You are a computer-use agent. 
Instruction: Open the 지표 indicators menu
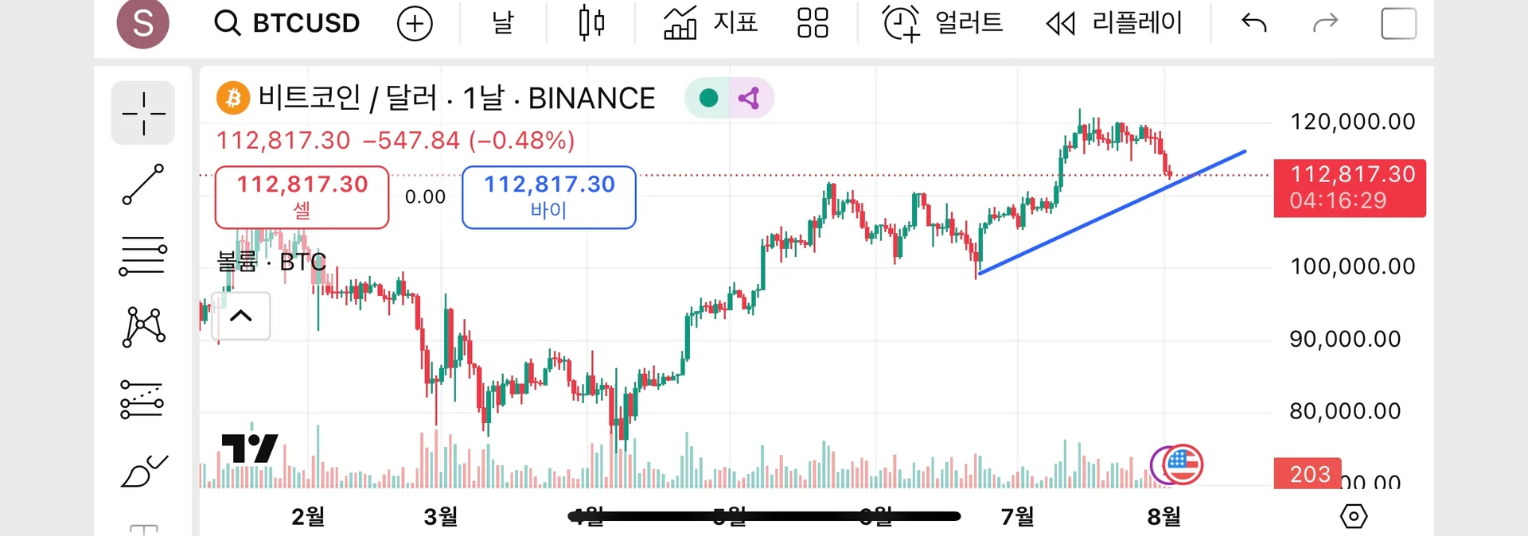(x=711, y=23)
